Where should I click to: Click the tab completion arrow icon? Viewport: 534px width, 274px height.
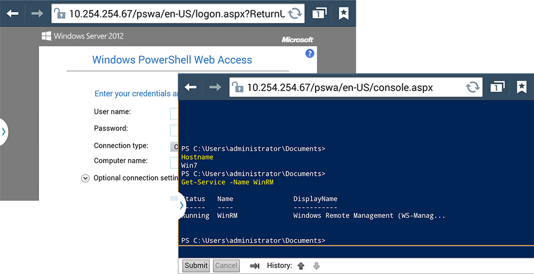(255, 266)
